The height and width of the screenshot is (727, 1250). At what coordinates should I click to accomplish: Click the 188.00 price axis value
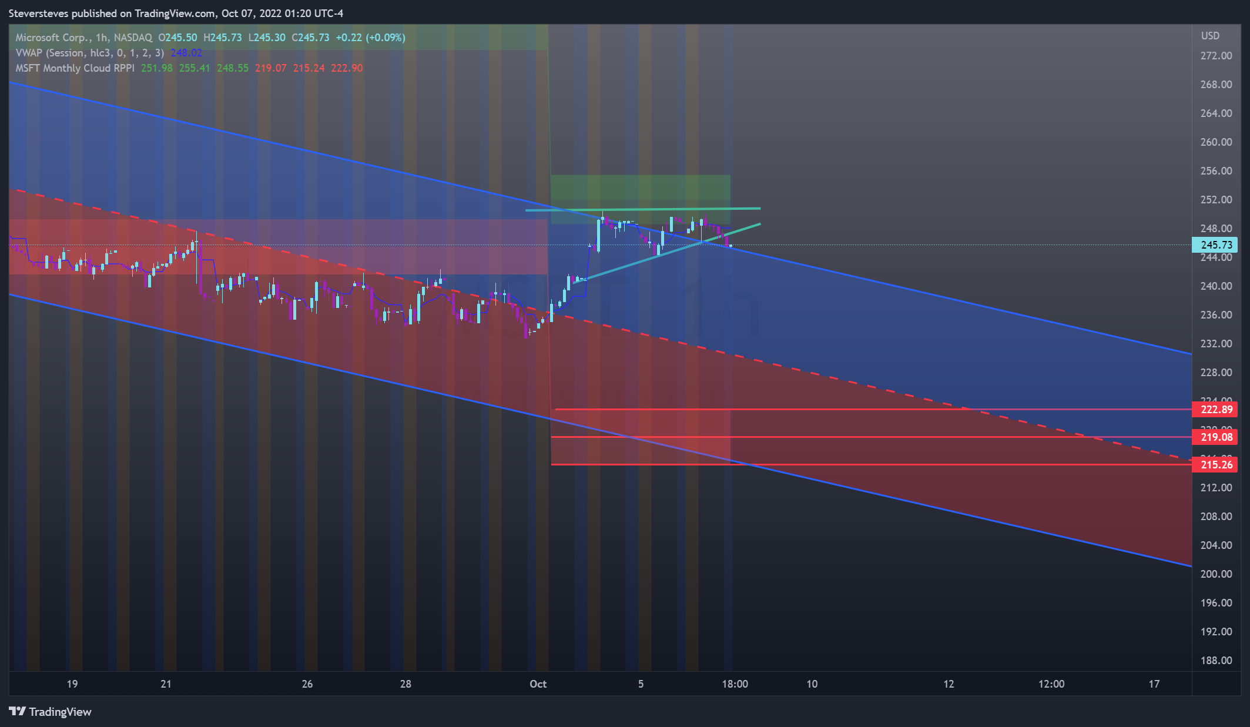(x=1216, y=661)
